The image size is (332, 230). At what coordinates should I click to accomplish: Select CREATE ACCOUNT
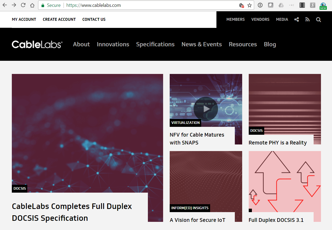point(59,19)
